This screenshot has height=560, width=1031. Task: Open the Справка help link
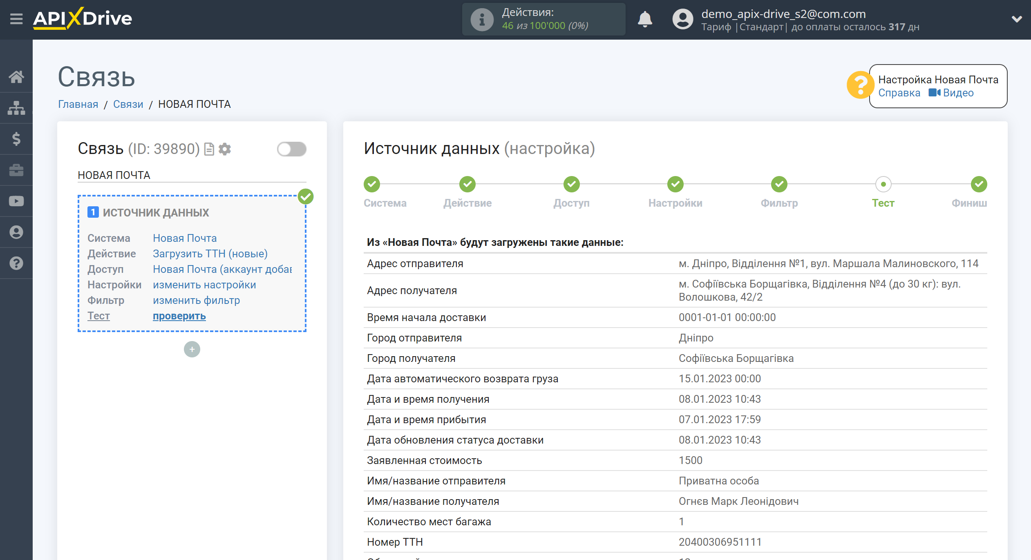coord(899,93)
